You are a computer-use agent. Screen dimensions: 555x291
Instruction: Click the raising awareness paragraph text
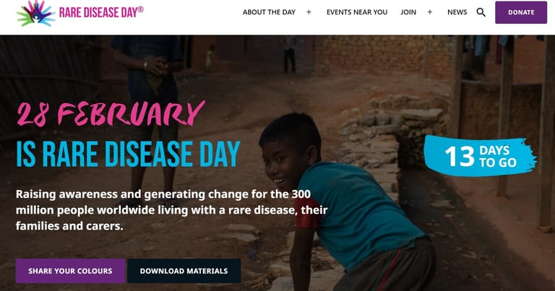coord(172,210)
